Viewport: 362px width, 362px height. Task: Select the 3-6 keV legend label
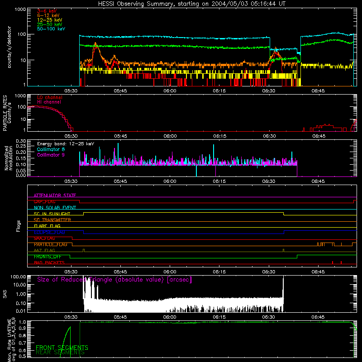(47, 11)
